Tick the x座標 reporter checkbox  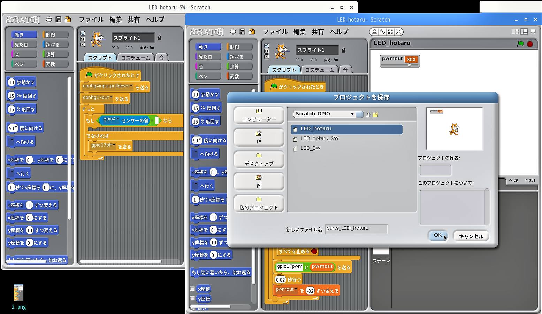pyautogui.click(x=192, y=289)
